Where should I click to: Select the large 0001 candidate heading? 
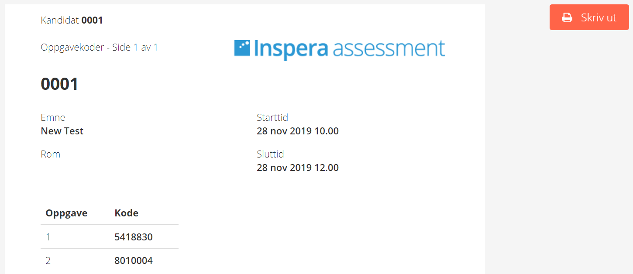coord(59,84)
